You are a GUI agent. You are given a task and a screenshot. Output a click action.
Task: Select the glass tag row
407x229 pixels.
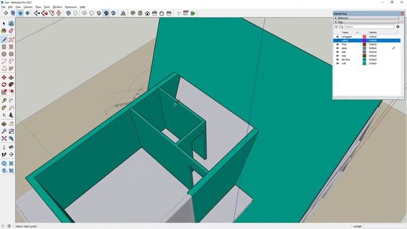coord(366,48)
